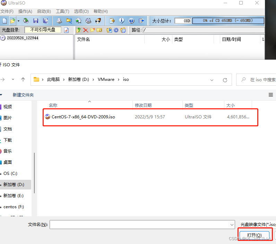276x244 pixels.
Task: Click the Extract files icon
Action: click(109, 30)
